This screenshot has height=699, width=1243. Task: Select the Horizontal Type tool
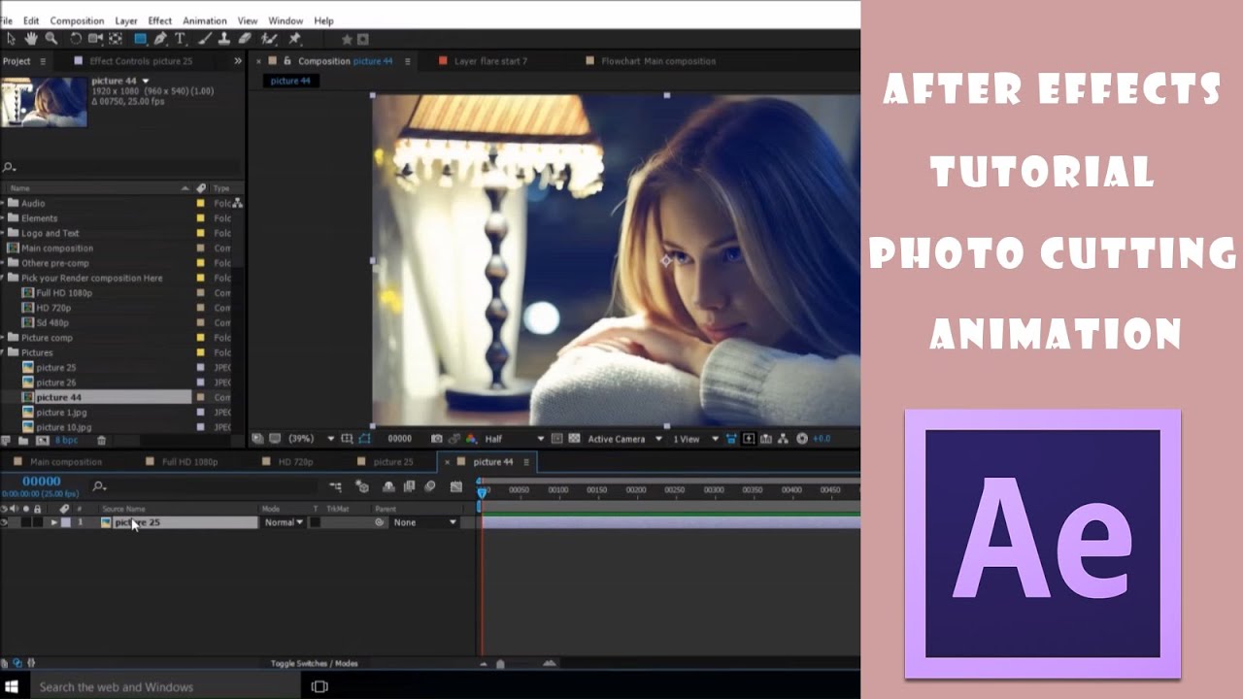(x=180, y=39)
